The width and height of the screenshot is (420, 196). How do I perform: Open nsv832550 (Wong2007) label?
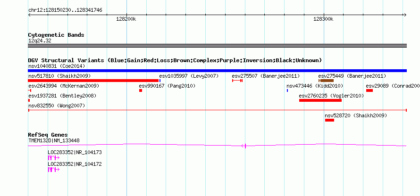point(57,106)
